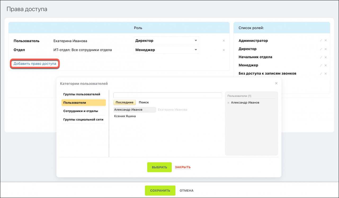Click the Роль column header
This screenshot has height=198, width=339.
pyautogui.click(x=138, y=28)
